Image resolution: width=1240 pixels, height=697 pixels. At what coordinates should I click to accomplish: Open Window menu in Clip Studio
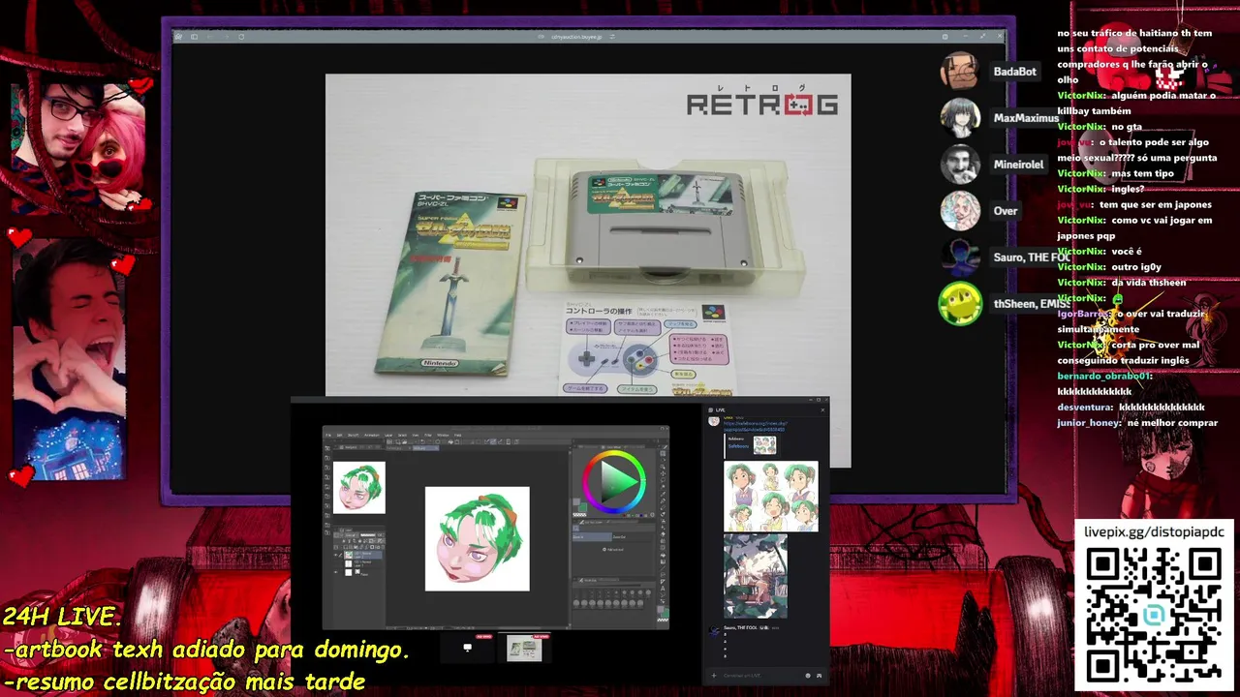[443, 435]
